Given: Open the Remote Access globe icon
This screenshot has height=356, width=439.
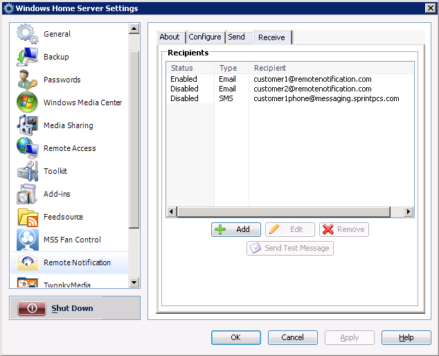Looking at the screenshot, I should 27,148.
